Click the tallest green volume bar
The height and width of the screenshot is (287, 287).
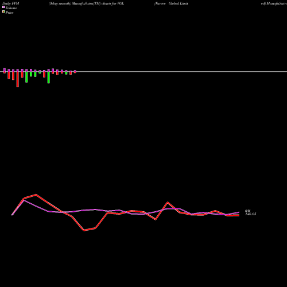coord(49,77)
